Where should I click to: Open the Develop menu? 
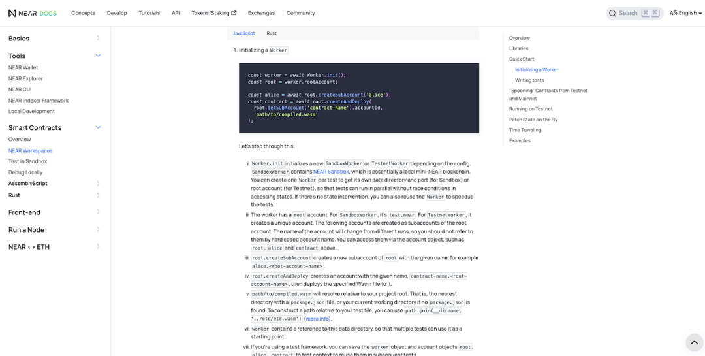(x=117, y=13)
